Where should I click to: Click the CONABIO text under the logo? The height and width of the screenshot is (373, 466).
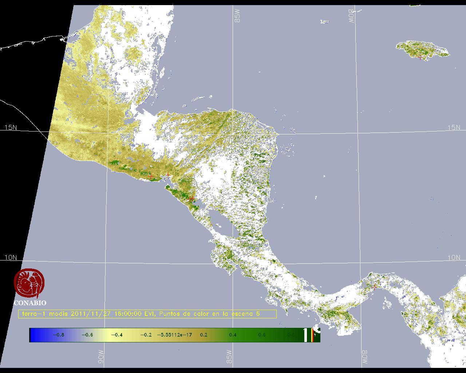pos(30,303)
